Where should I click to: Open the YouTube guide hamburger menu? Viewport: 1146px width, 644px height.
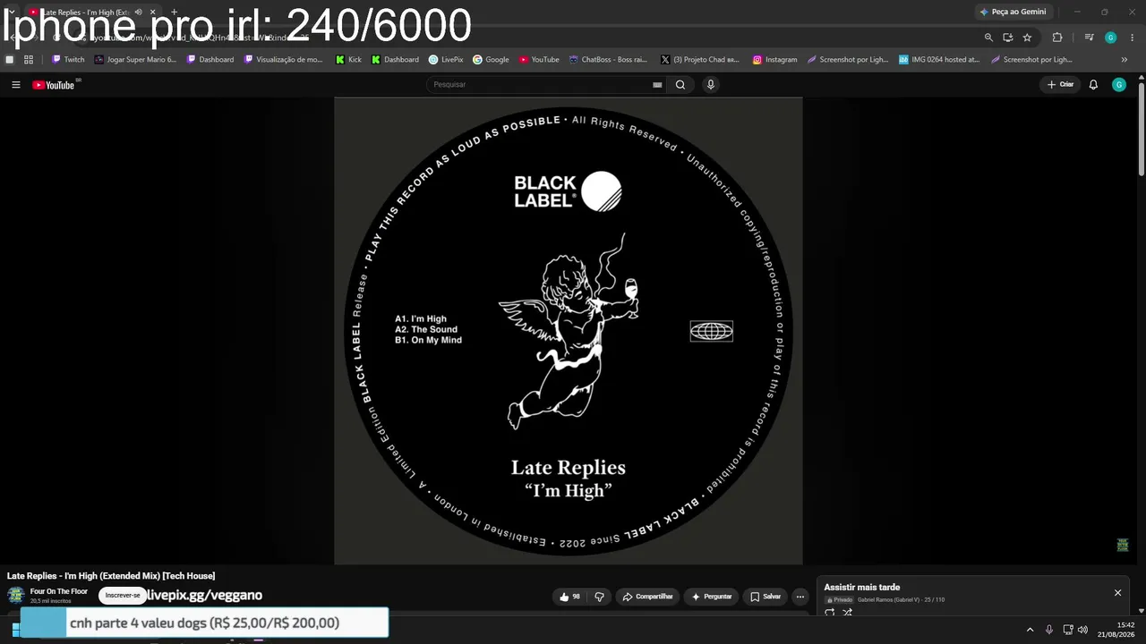click(16, 85)
